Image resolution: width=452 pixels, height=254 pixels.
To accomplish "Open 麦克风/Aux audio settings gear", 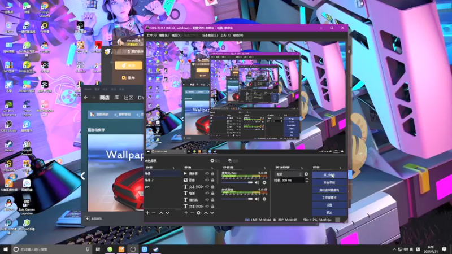I will [264, 182].
